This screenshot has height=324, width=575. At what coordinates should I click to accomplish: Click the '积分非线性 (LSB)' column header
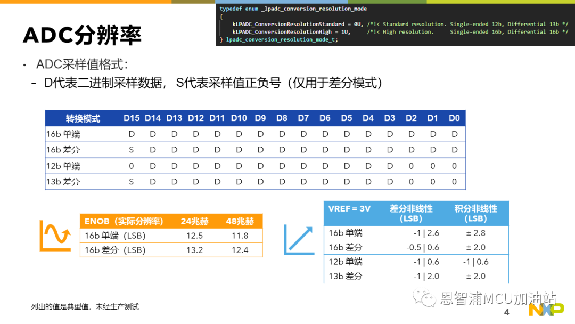475,214
